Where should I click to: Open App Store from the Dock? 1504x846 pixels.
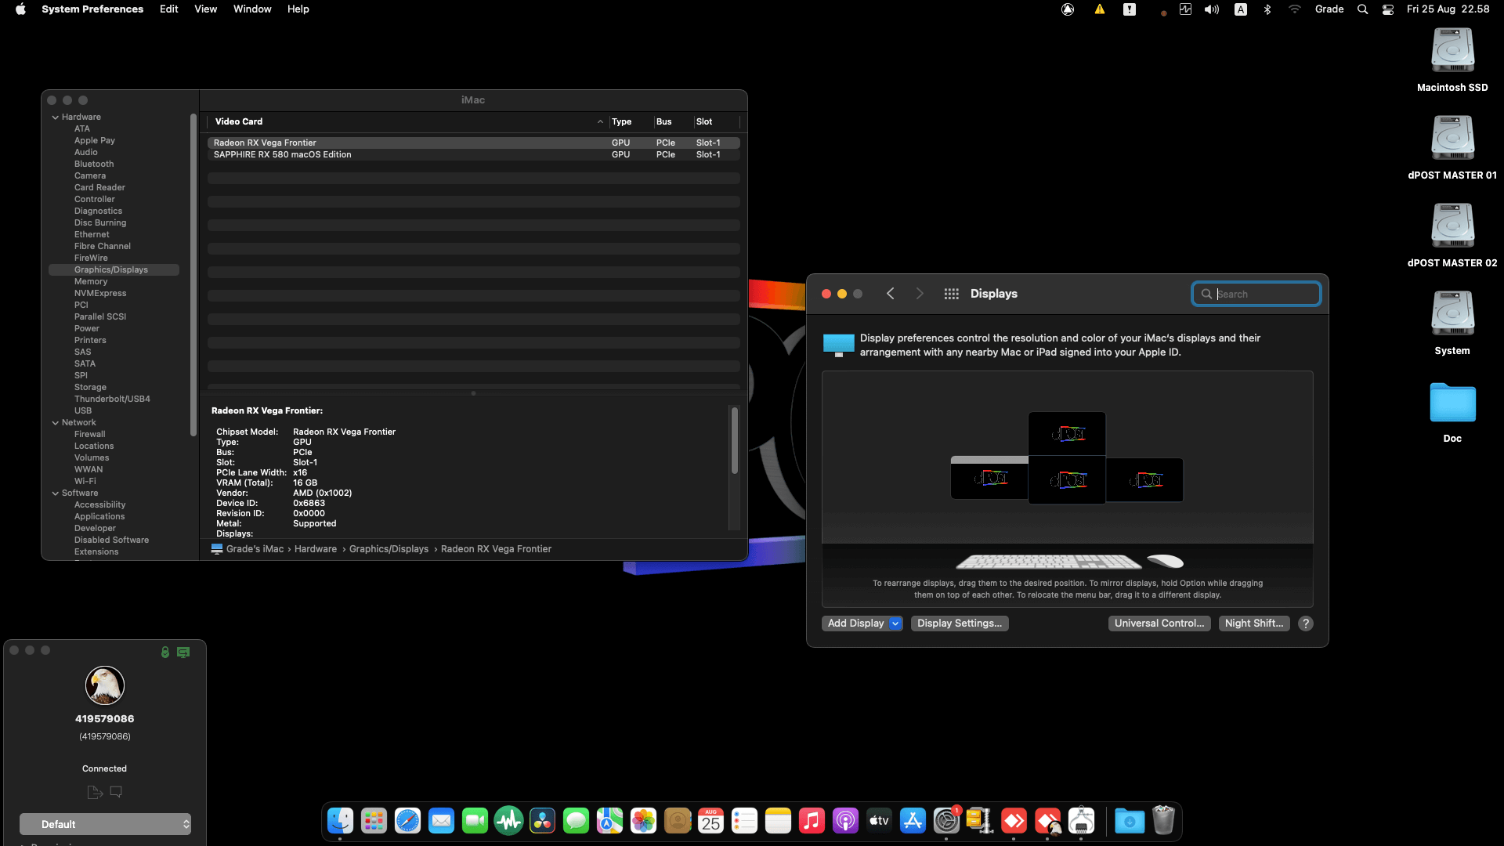[913, 820]
